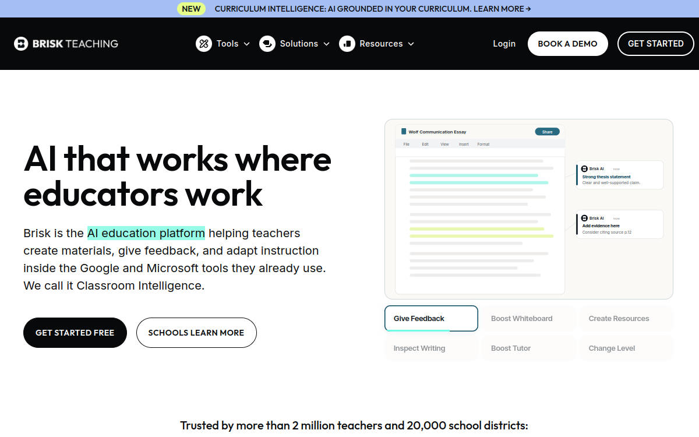699x437 pixels.
Task: Open the Curriculum Intelligence LEARN MORE banner link
Action: [373, 9]
